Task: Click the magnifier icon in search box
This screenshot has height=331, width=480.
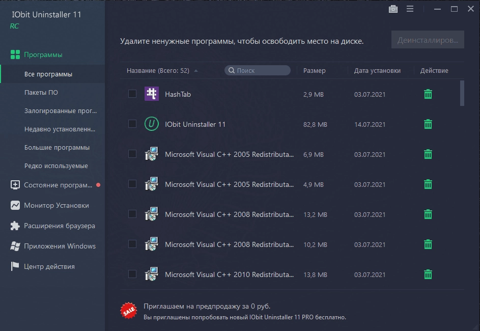Action: point(232,70)
